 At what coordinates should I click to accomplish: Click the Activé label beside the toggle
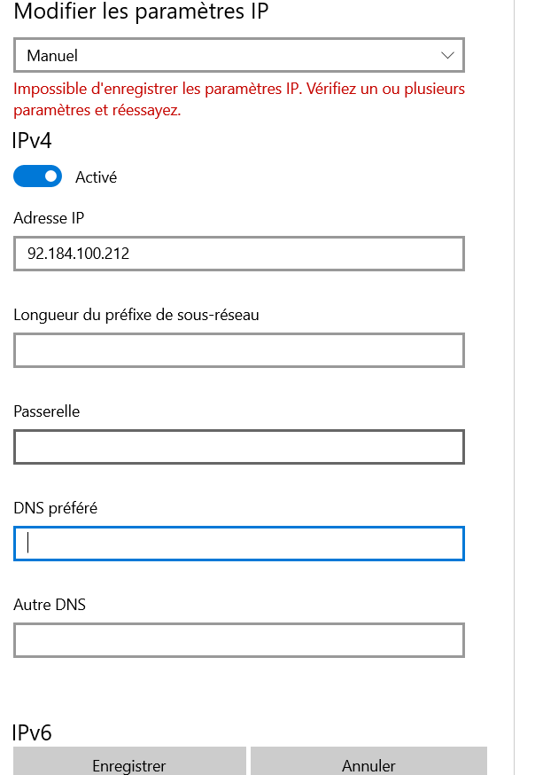click(96, 177)
